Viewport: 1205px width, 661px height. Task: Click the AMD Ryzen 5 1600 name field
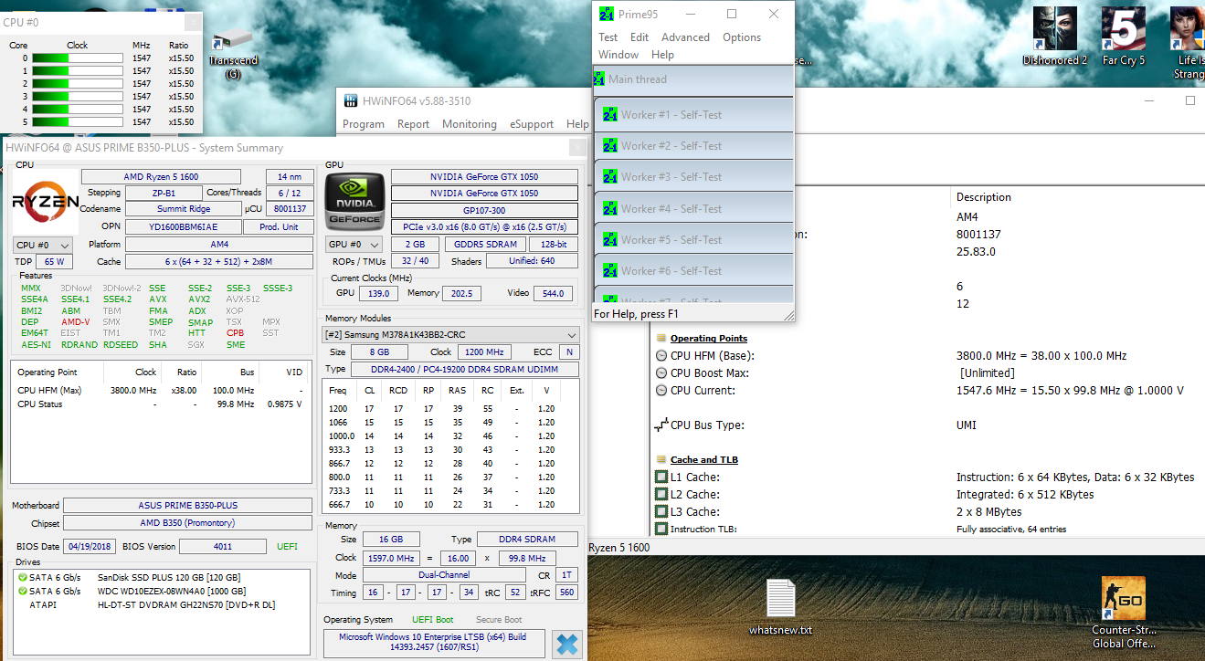coord(161,177)
